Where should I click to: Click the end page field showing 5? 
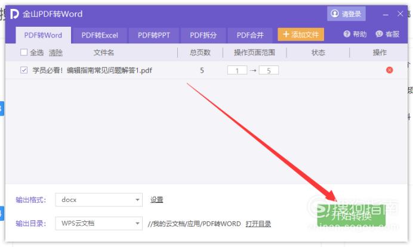pyautogui.click(x=269, y=70)
